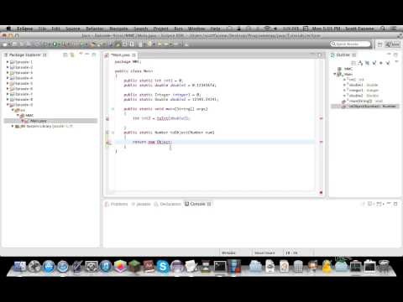Maximize the Console panel

pos(395,204)
